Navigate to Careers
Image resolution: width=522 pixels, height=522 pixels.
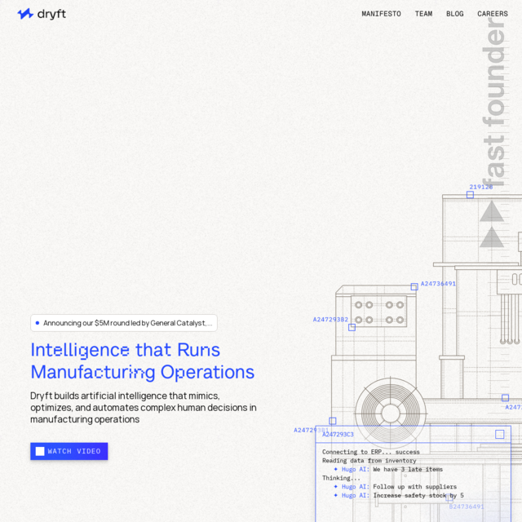492,14
